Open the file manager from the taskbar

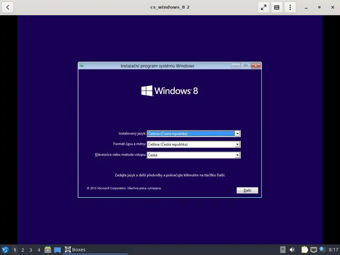(48, 250)
